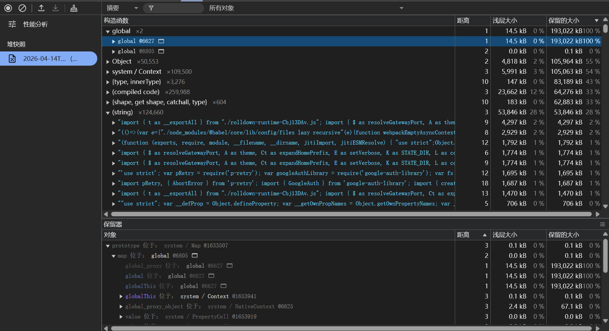
Task: Click the load profile upload icon
Action: click(41, 8)
